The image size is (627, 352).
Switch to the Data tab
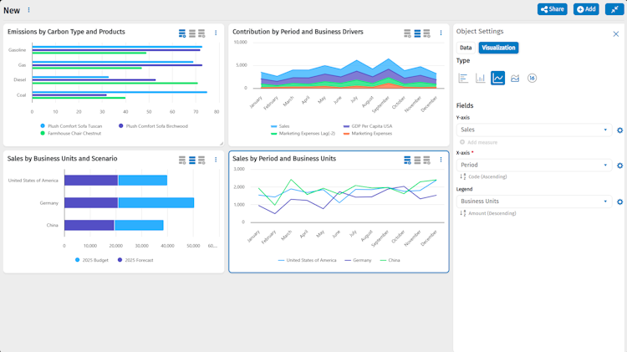[466, 48]
